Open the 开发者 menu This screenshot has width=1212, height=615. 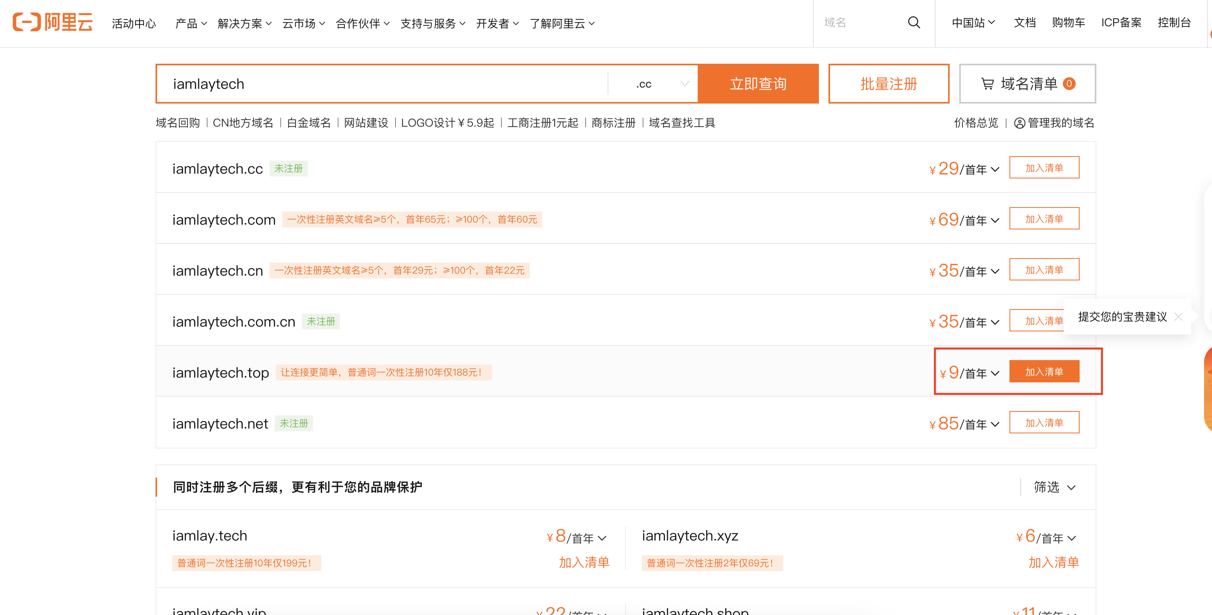(x=497, y=23)
